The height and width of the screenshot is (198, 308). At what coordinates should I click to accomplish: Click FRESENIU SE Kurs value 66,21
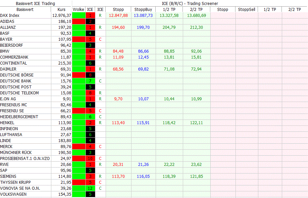click(66, 111)
